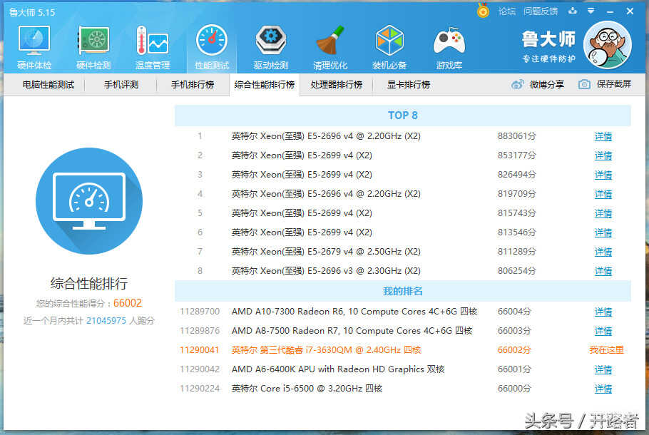This screenshot has width=649, height=435.
Task: Click the 综合性能排行 heading
Action: tap(89, 284)
